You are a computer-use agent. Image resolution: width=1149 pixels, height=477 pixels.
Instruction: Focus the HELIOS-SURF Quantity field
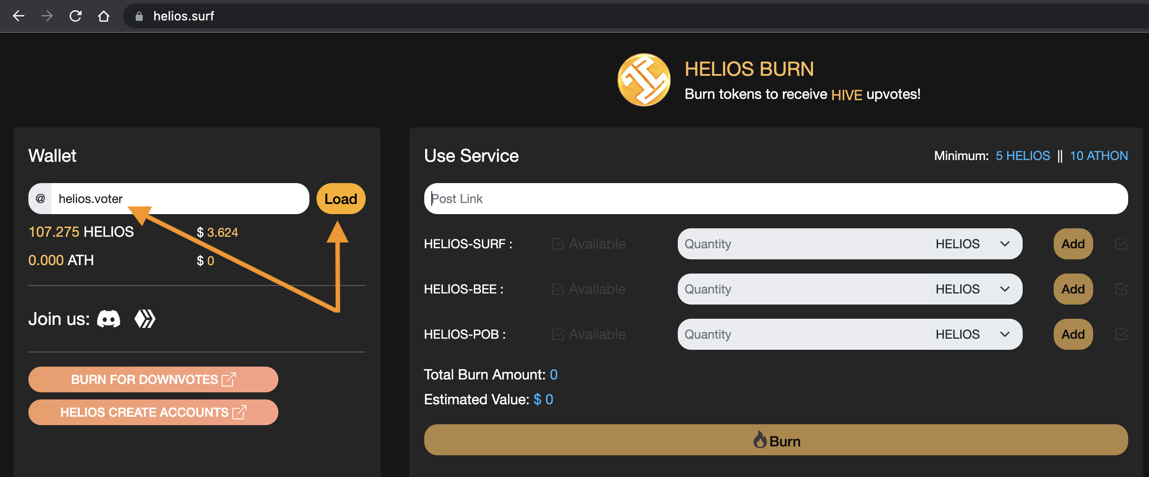pos(803,244)
